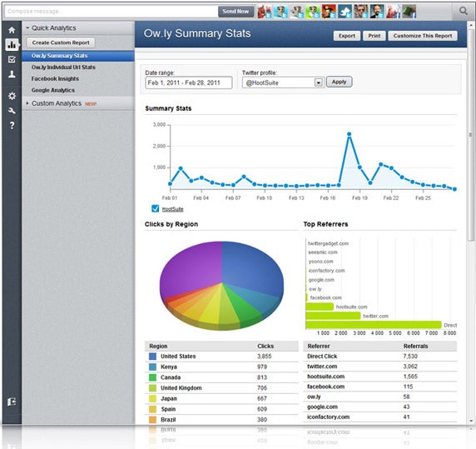Click the Apply button
This screenshot has width=476, height=449.
coord(339,82)
